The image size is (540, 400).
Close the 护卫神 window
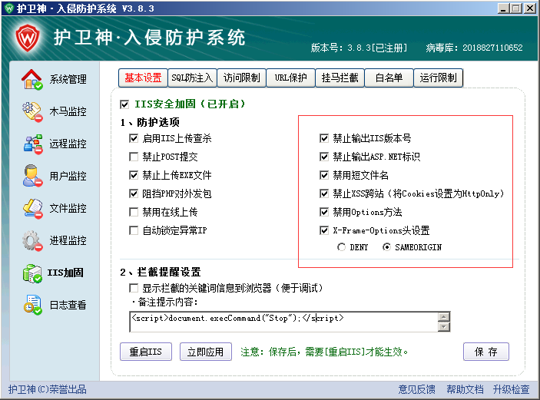[x=530, y=8]
